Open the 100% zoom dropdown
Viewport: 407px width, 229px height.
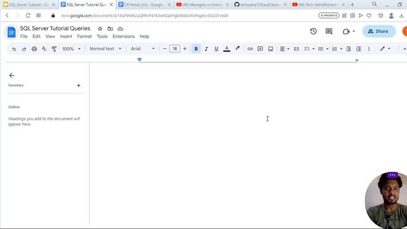[x=71, y=49]
